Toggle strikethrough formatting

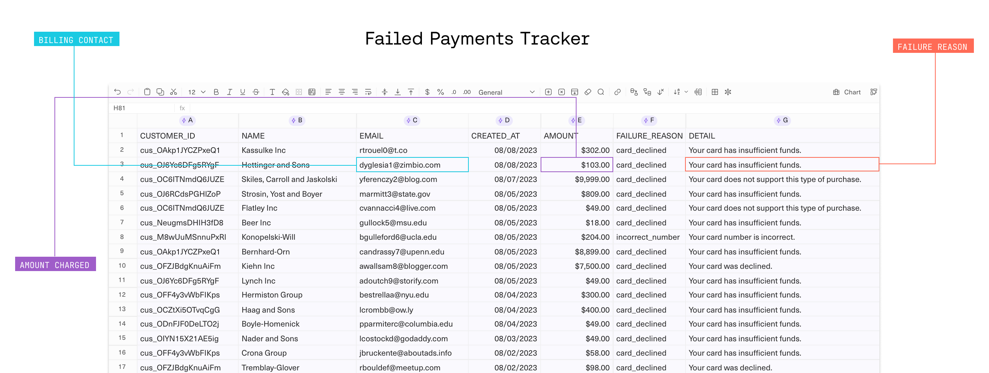point(256,92)
